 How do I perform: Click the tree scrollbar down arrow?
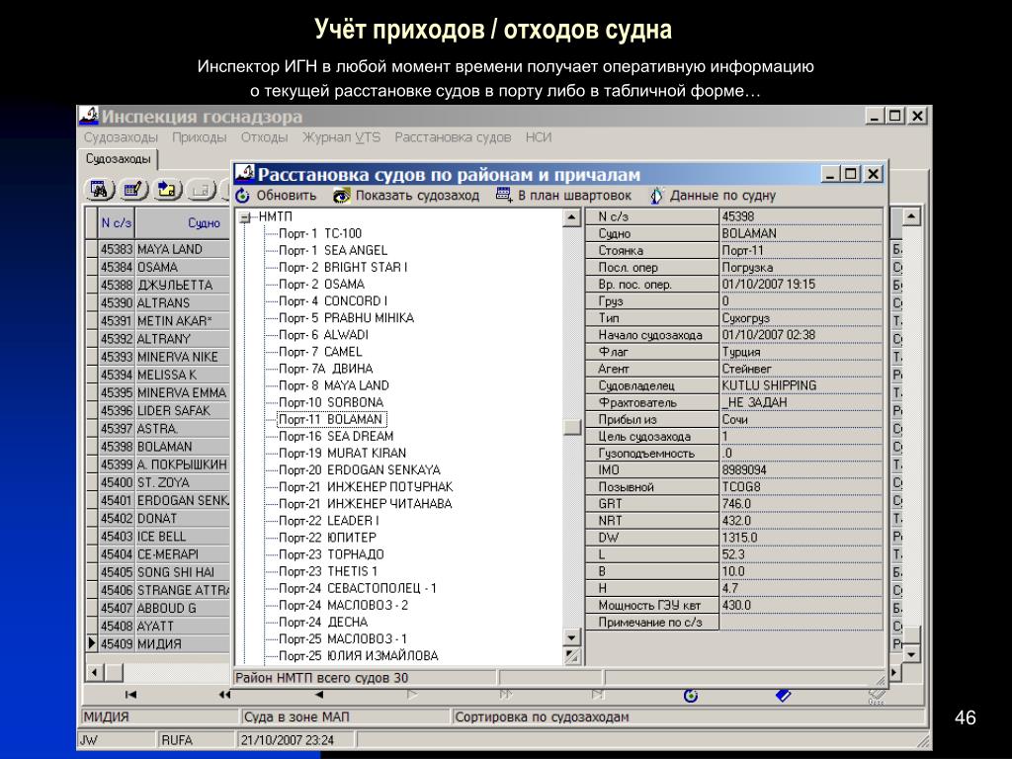(x=572, y=637)
